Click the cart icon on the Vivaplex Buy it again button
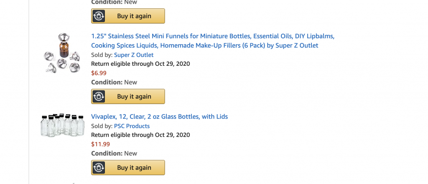Screen dimensions: 428x184 pyautogui.click(x=99, y=168)
